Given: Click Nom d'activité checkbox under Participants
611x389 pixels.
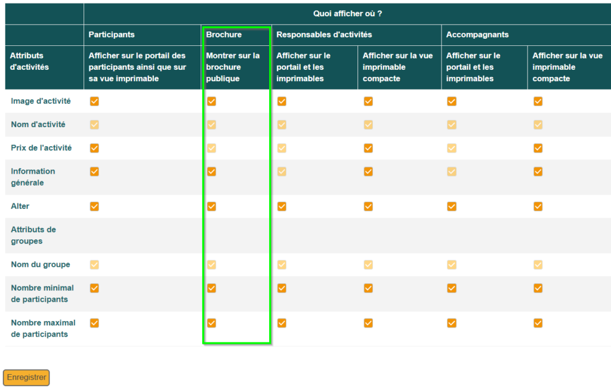Looking at the screenshot, I should click(94, 125).
